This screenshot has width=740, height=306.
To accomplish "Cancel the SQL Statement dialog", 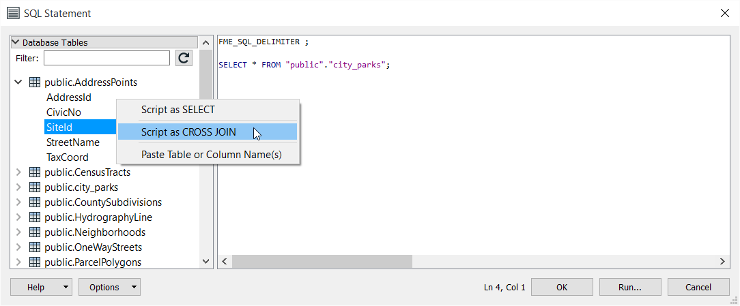I will (x=698, y=287).
